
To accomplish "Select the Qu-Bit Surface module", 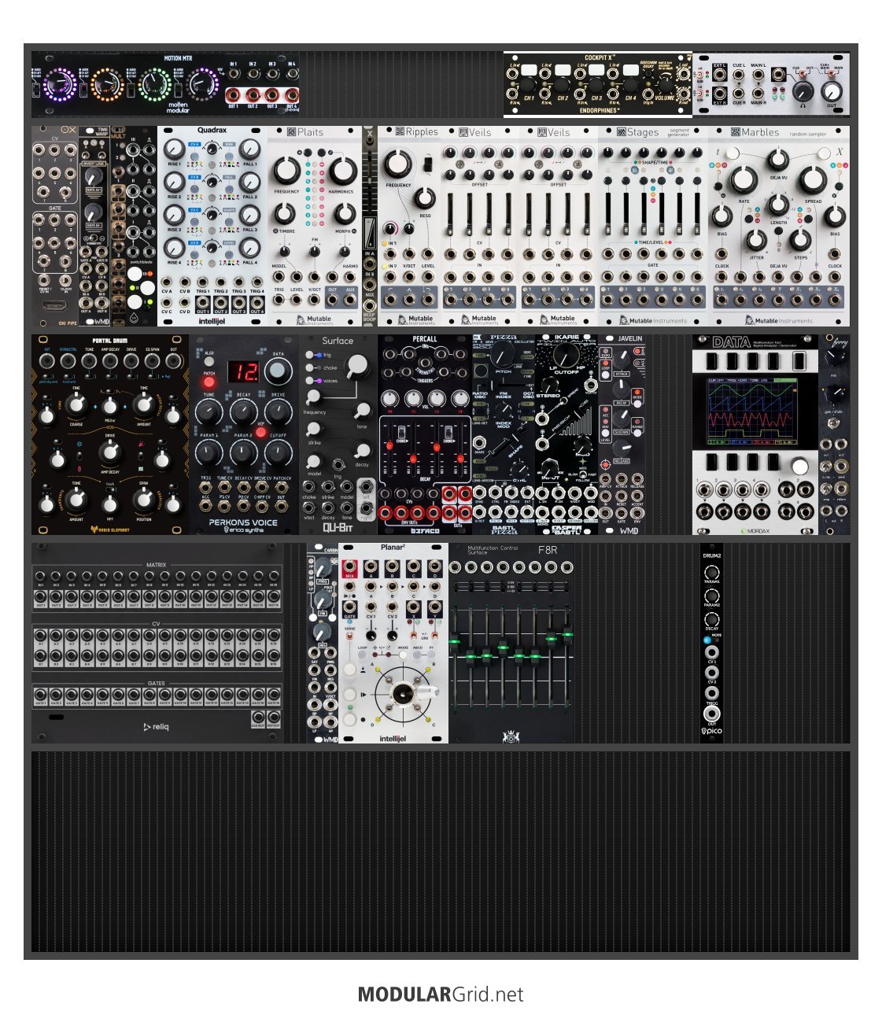I will pos(338,434).
